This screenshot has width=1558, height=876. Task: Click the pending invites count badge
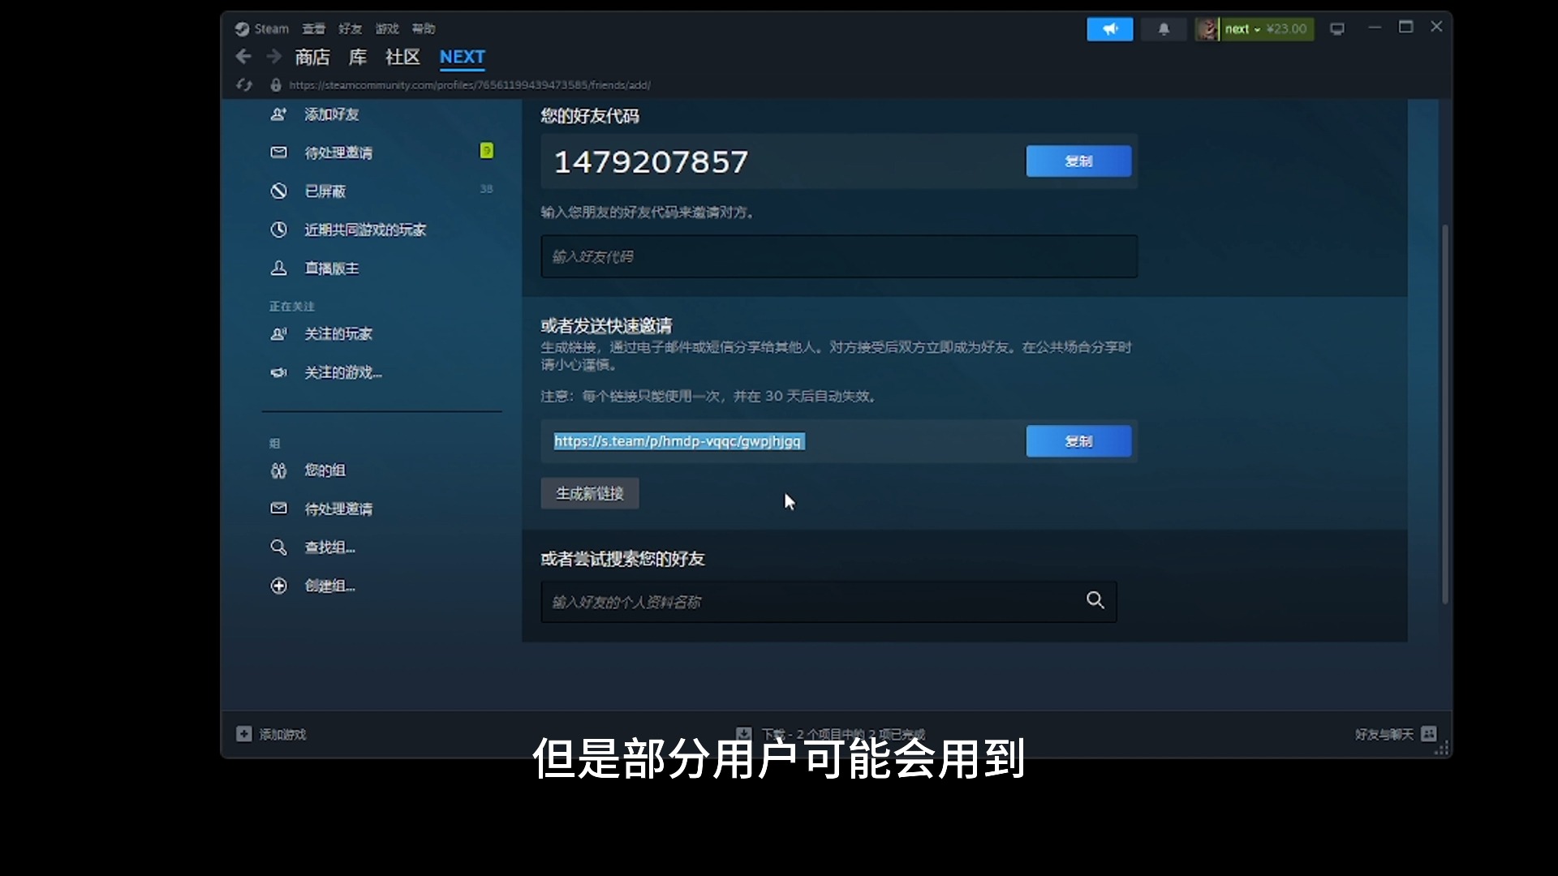pyautogui.click(x=486, y=151)
